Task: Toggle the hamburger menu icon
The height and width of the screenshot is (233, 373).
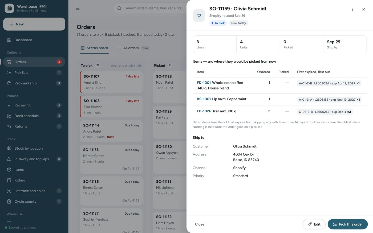Action: [x=78, y=8]
